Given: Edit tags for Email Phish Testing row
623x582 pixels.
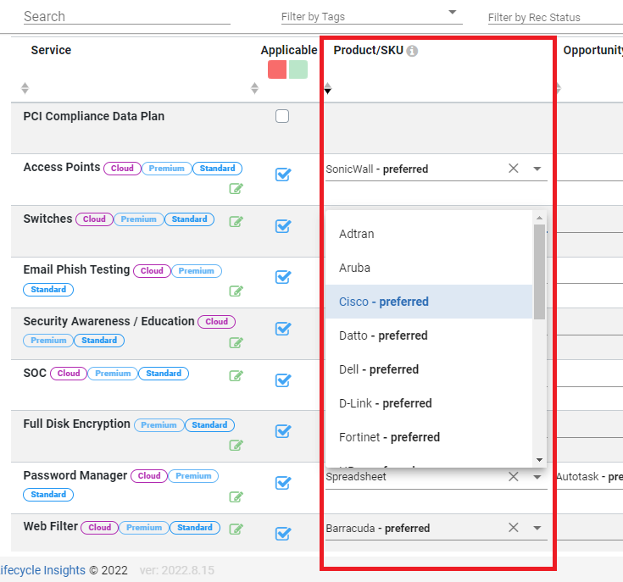Looking at the screenshot, I should pyautogui.click(x=236, y=291).
